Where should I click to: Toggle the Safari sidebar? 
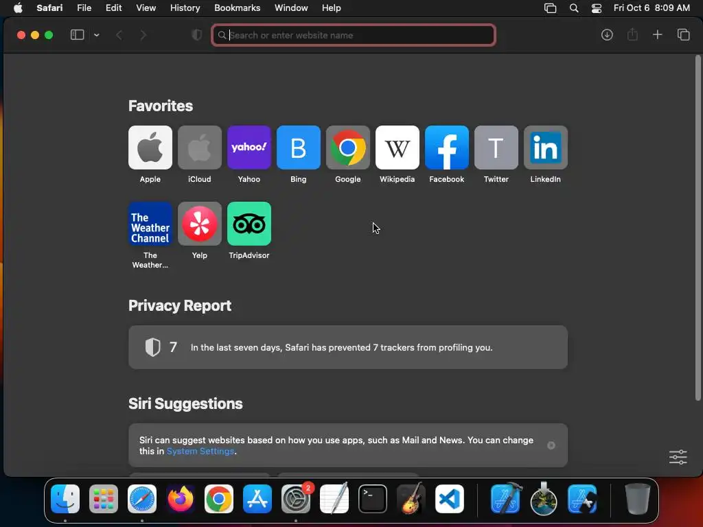[x=77, y=35]
